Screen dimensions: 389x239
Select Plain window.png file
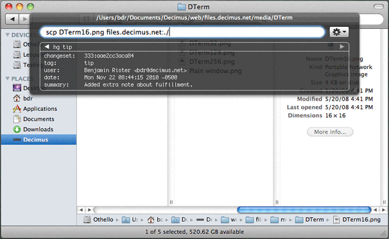[215, 71]
